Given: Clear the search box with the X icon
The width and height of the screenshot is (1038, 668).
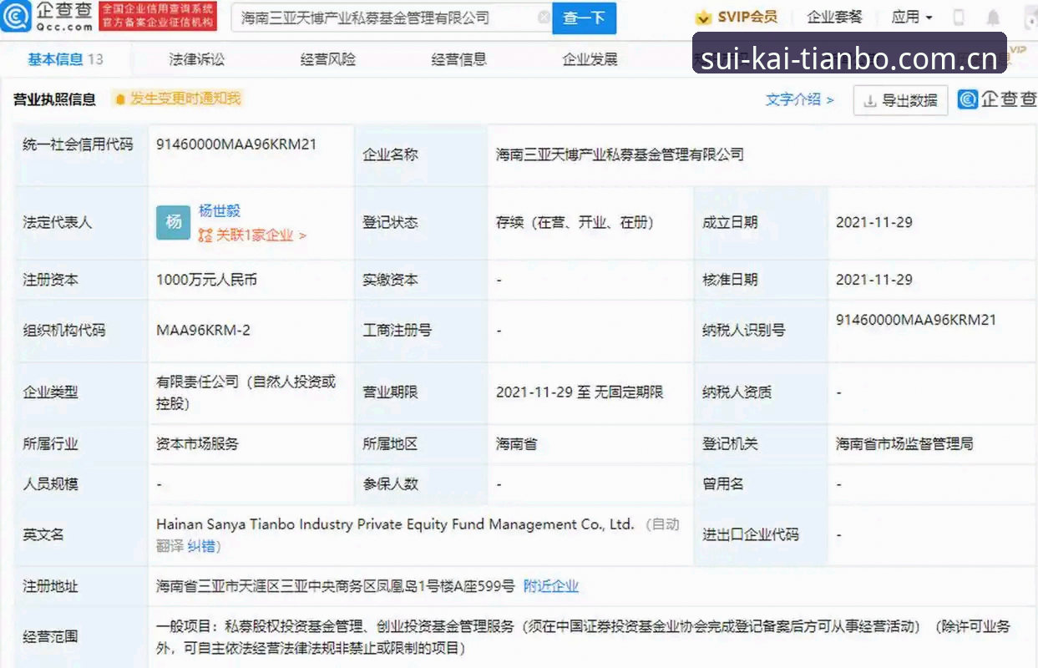Looking at the screenshot, I should pos(543,18).
